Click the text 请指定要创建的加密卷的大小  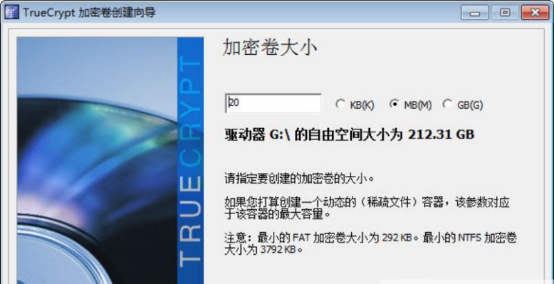(299, 178)
